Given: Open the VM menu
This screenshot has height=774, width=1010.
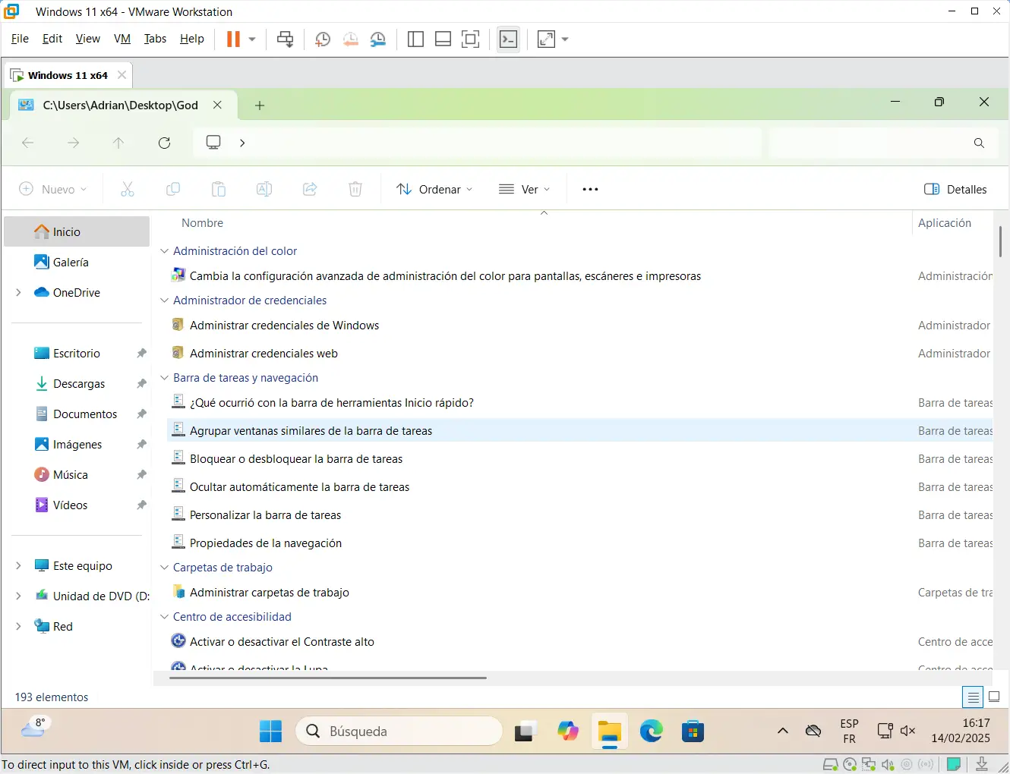Looking at the screenshot, I should click(122, 39).
